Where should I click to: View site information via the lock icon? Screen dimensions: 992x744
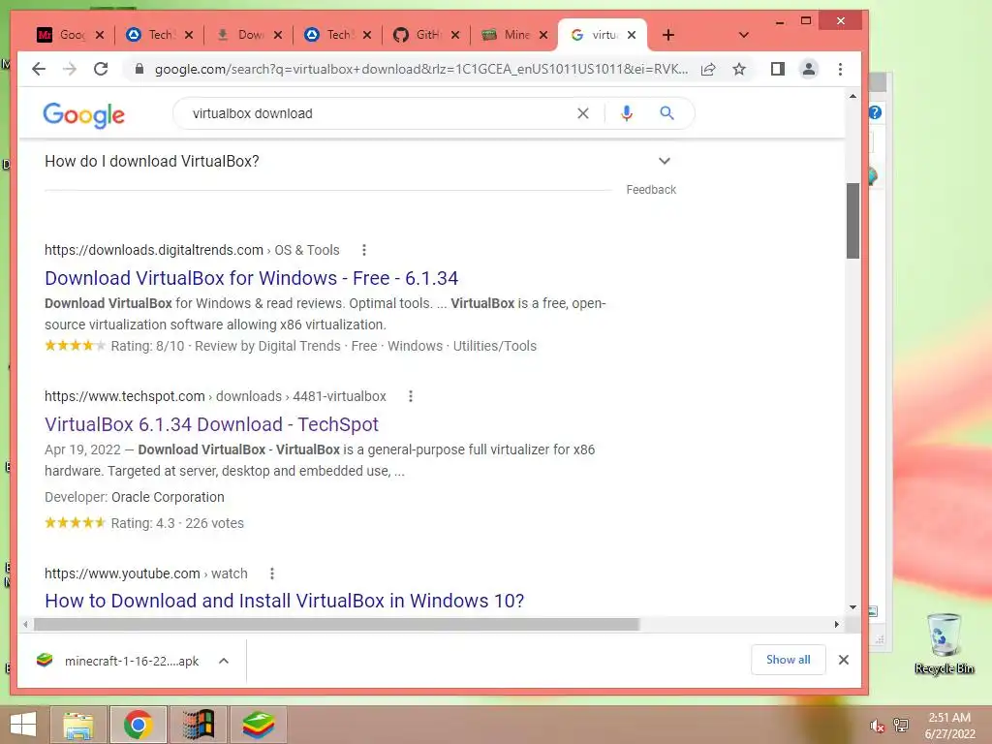[x=139, y=69]
